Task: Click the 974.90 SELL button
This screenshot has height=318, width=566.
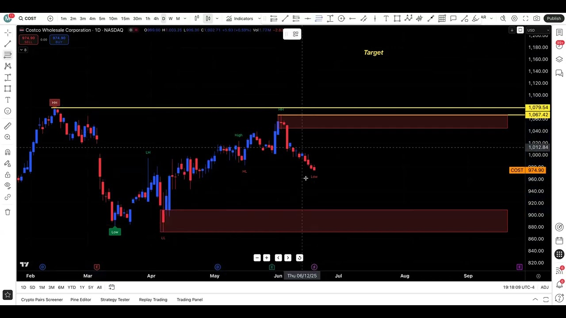Action: [28, 40]
